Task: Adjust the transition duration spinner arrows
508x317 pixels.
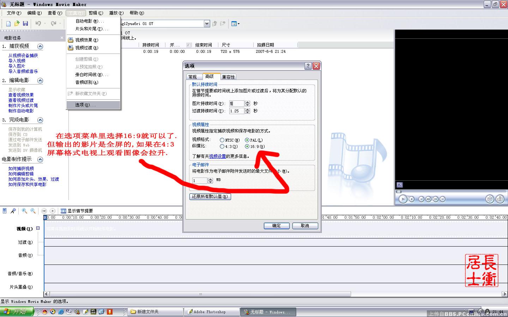Action: (247, 111)
